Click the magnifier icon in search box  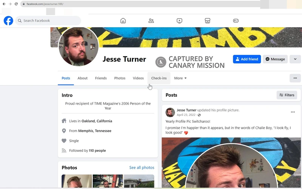pos(20,21)
